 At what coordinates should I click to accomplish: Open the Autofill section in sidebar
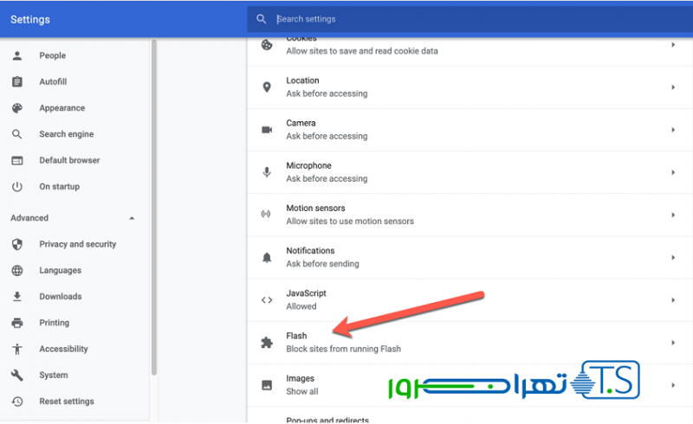point(53,82)
